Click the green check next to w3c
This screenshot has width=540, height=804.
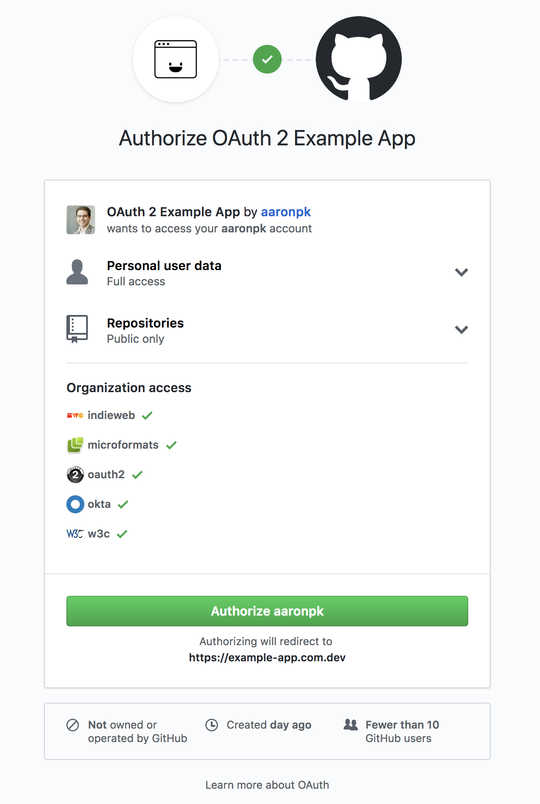pos(122,533)
